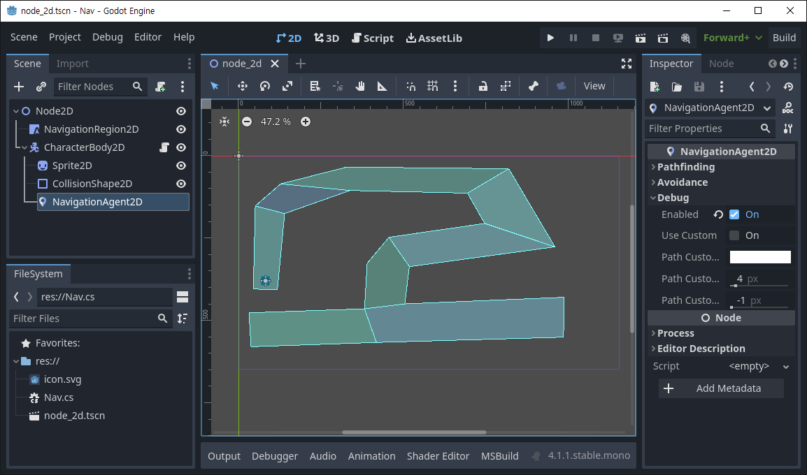Add a new child node with the plus icon
Image resolution: width=807 pixels, height=475 pixels.
tap(19, 87)
